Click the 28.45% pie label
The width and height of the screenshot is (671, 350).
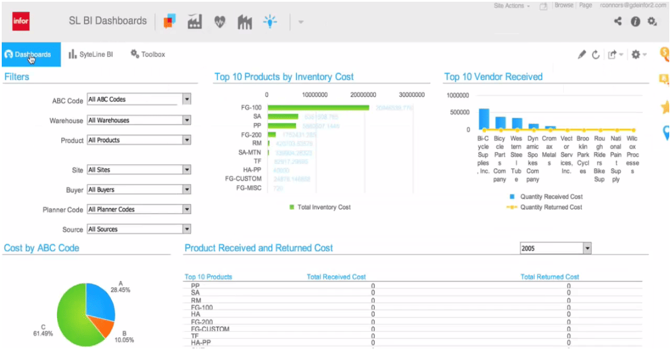120,290
